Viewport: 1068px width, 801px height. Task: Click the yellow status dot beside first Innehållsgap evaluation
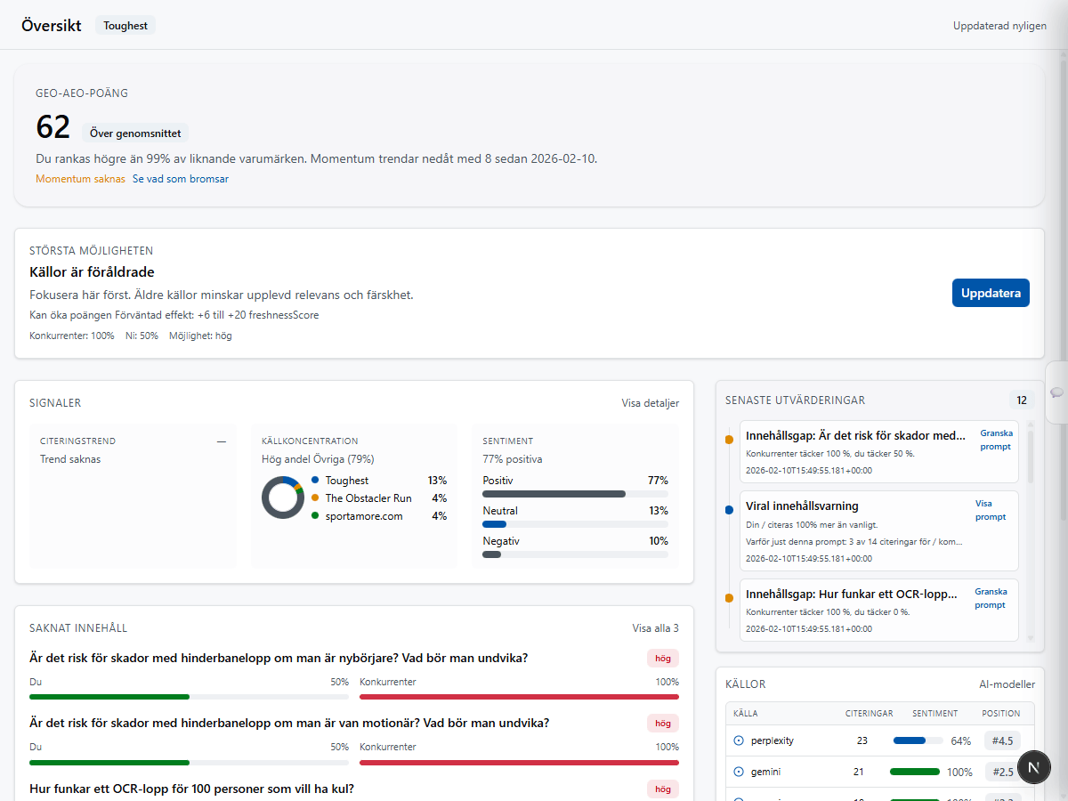[x=730, y=438]
